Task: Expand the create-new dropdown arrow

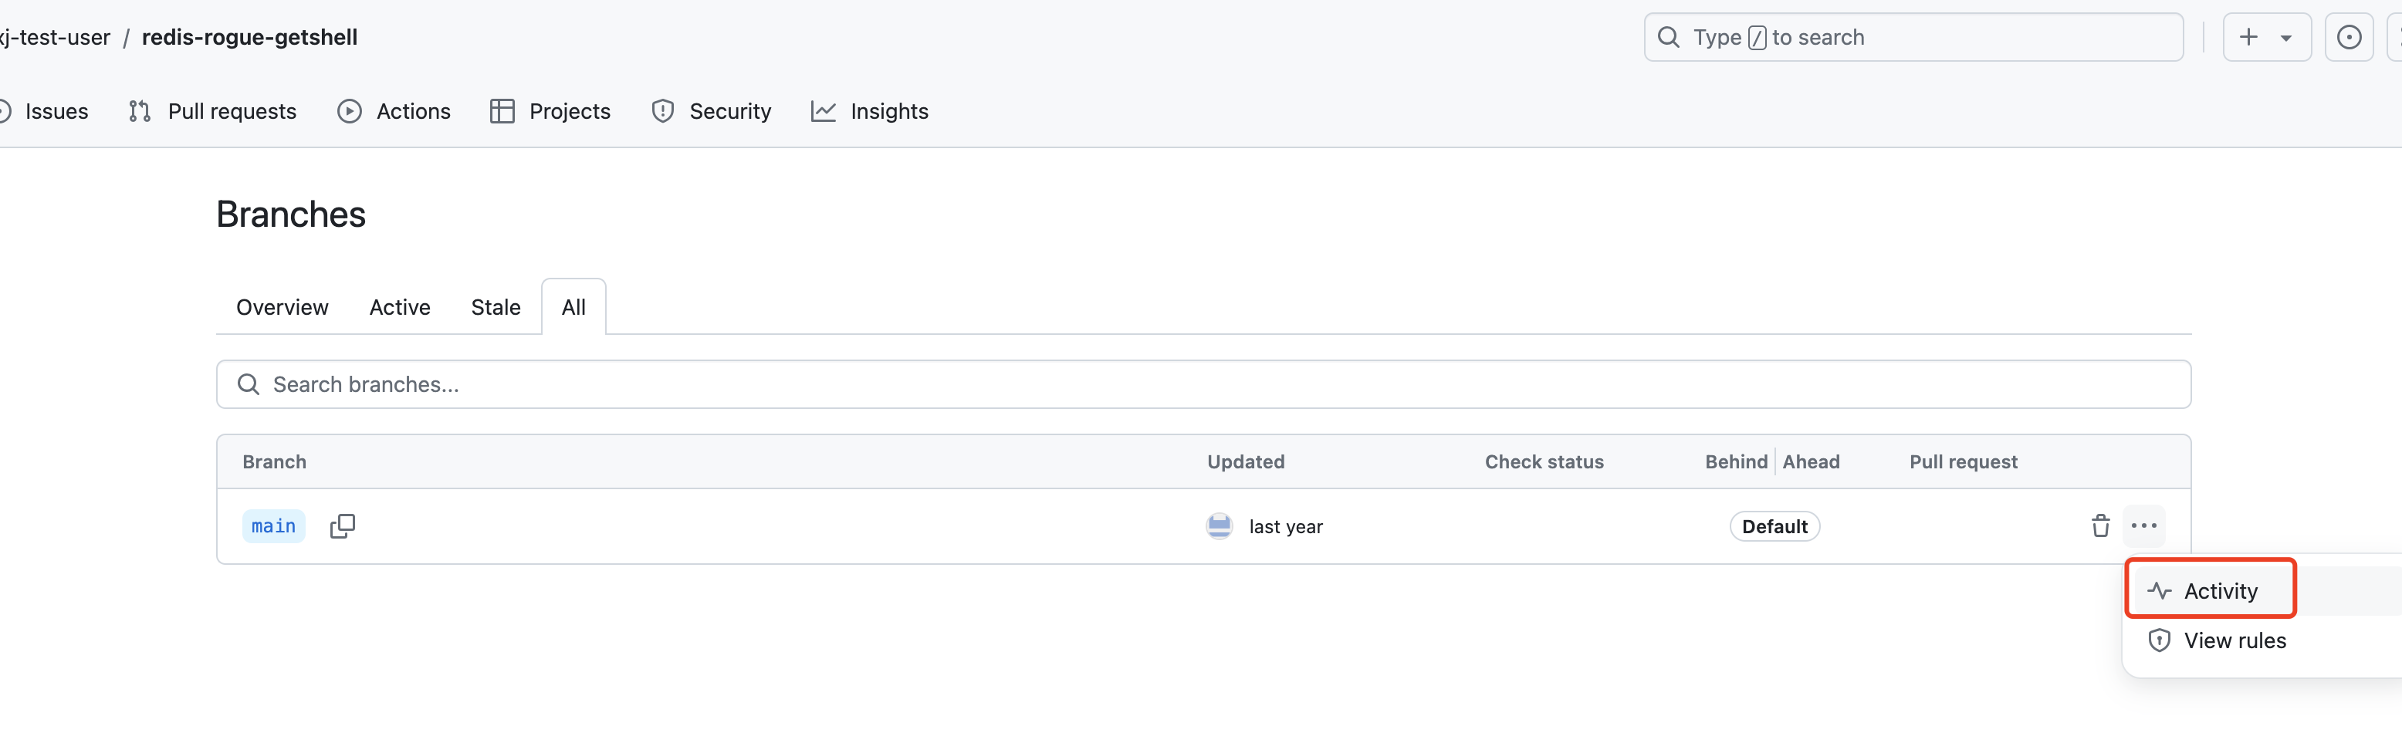Action: click(2286, 39)
